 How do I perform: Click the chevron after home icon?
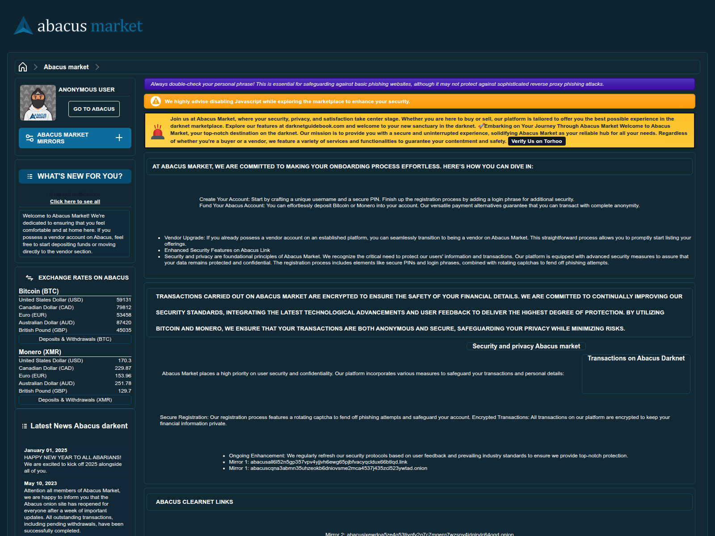[x=36, y=67]
